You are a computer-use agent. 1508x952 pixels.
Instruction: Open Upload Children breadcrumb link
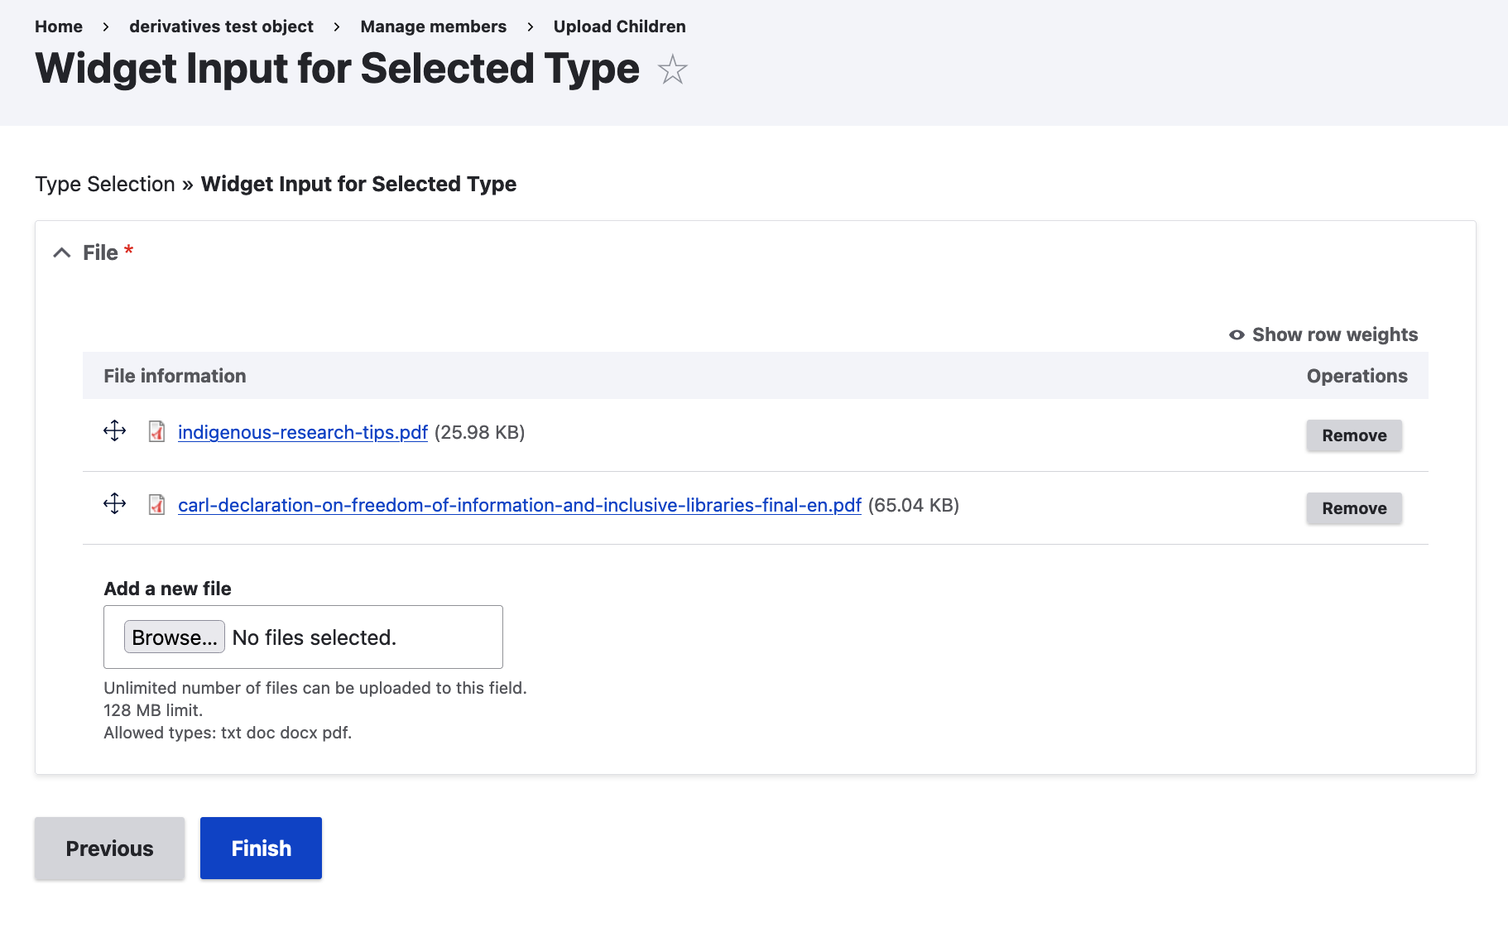[619, 26]
